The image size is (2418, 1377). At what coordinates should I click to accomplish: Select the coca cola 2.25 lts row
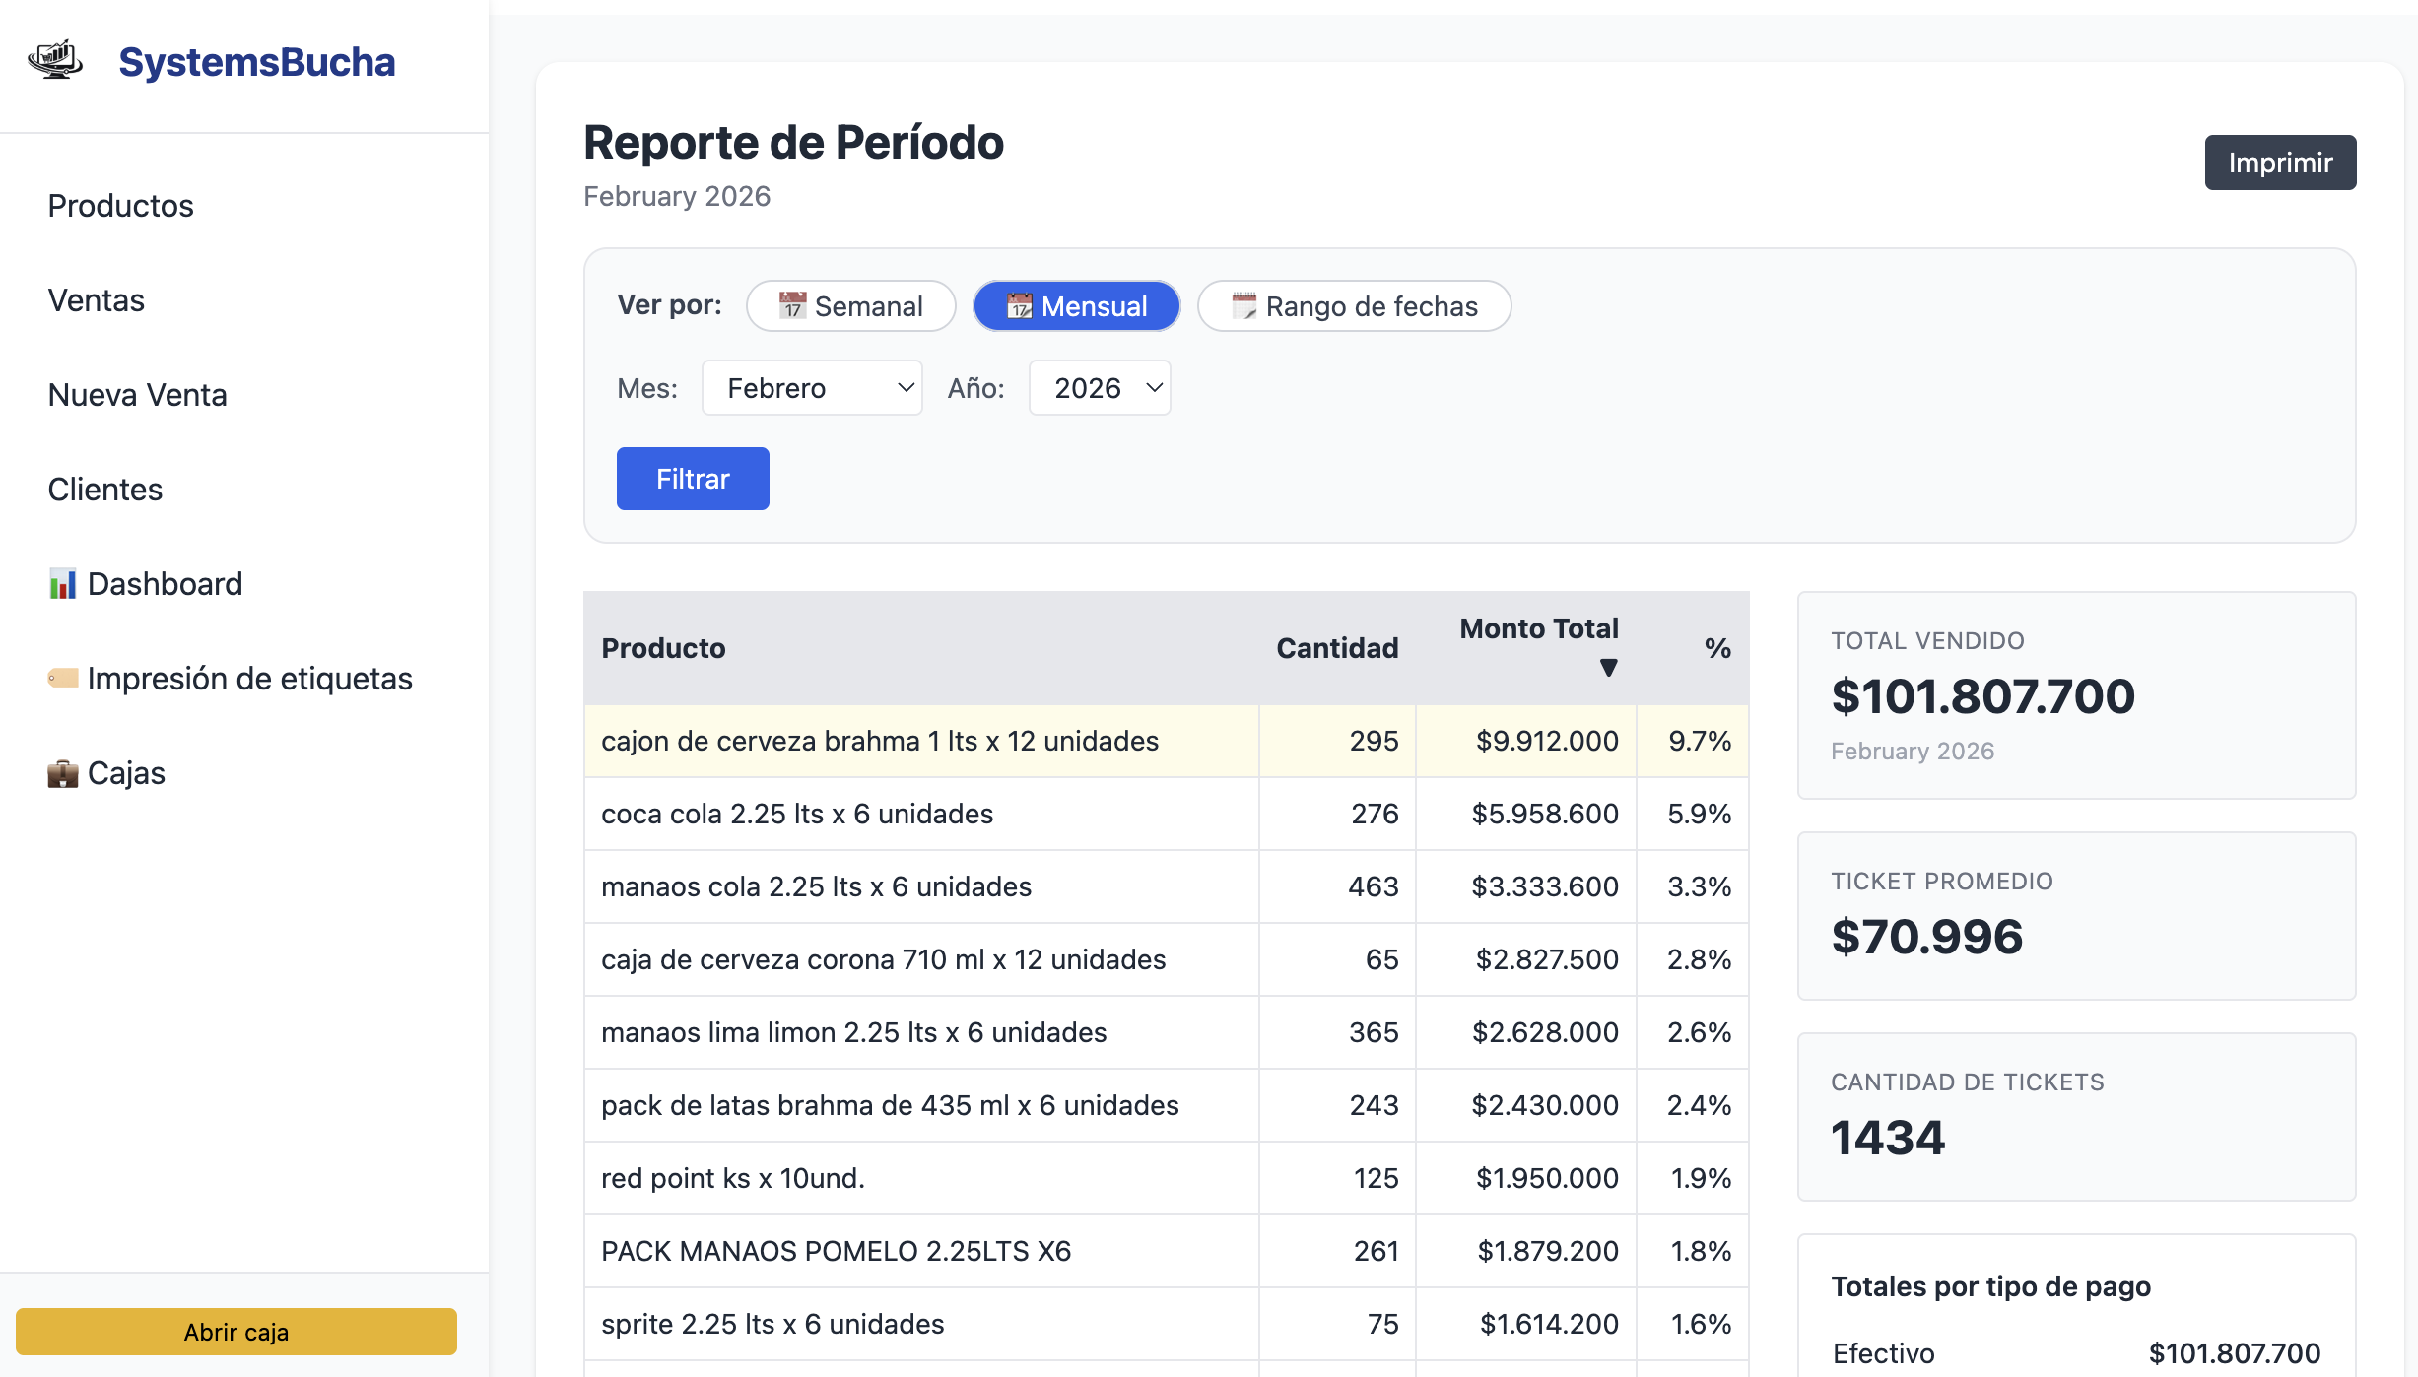pos(1167,814)
